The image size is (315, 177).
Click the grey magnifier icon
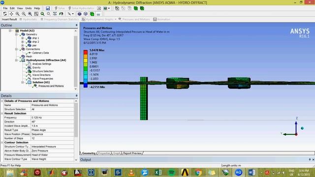point(49,14)
